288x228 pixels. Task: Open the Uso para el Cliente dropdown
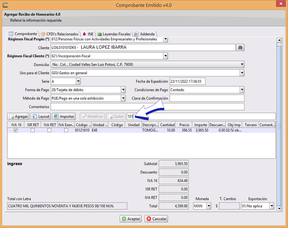242,73
